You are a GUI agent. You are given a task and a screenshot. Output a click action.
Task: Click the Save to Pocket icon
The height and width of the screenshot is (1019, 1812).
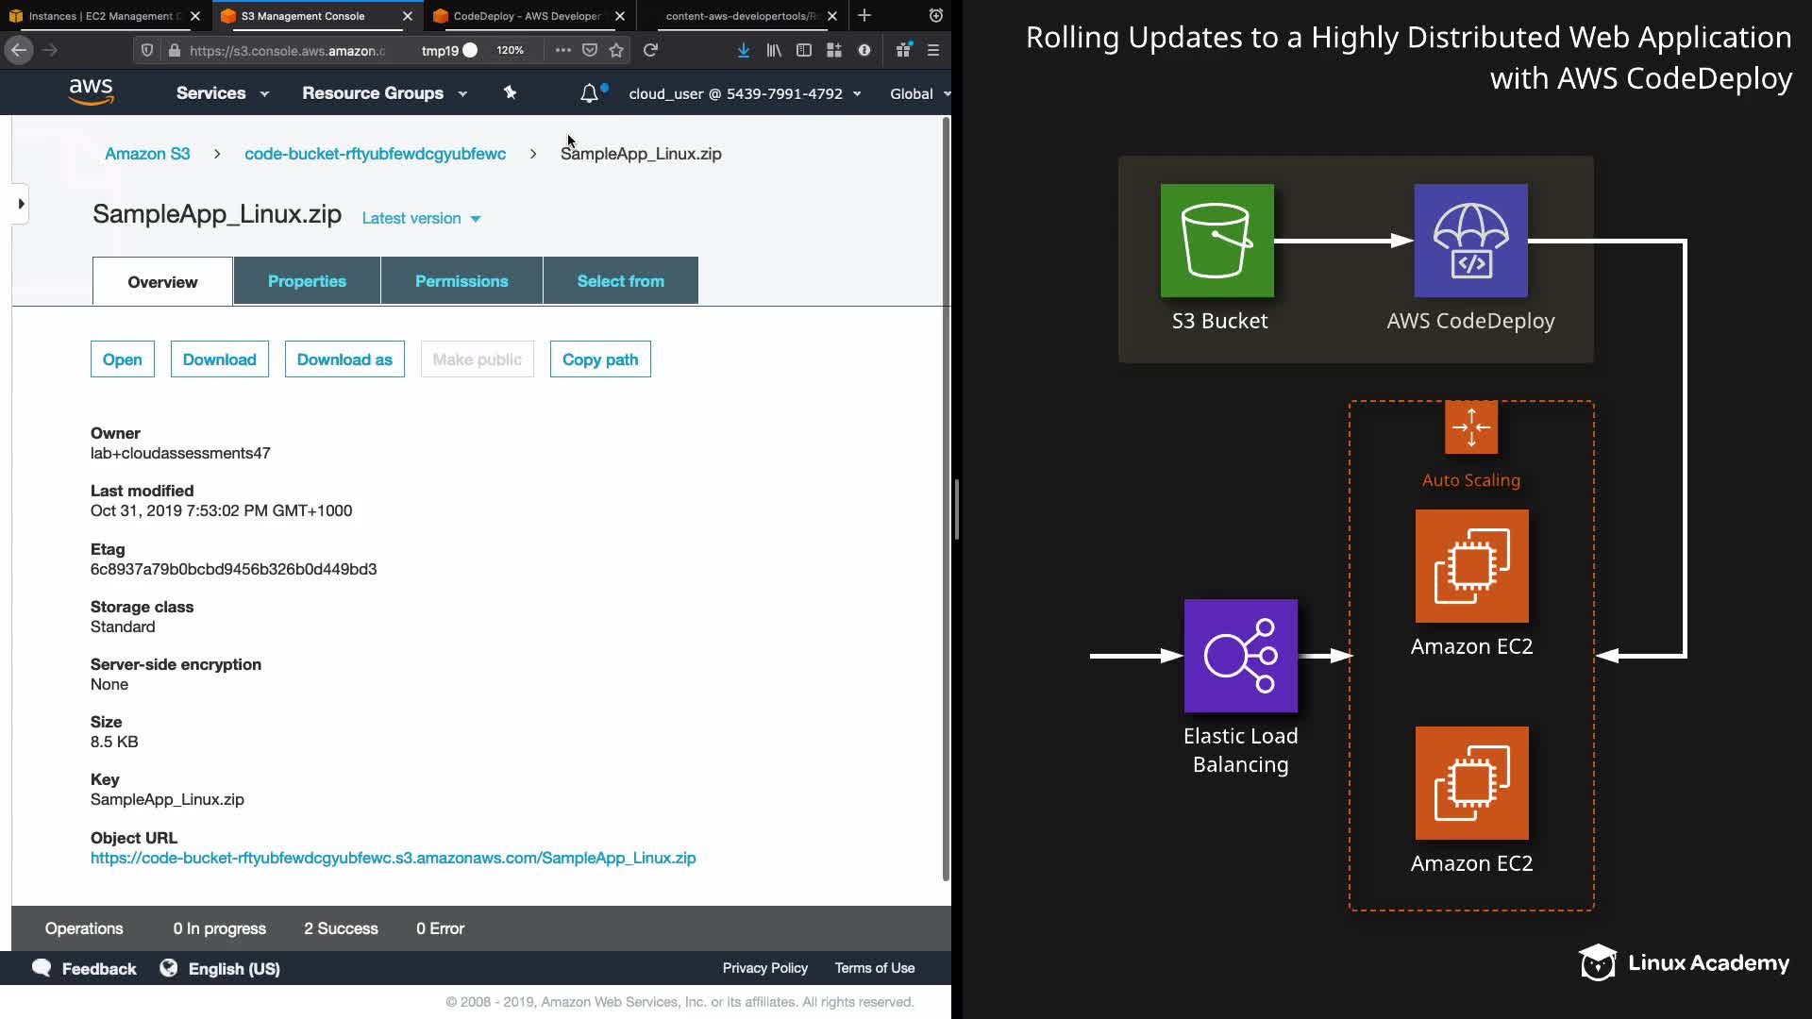click(x=590, y=50)
